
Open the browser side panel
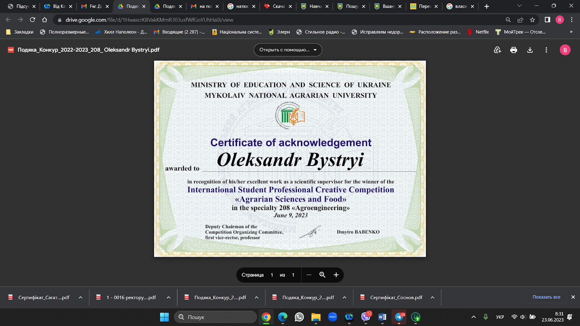(x=547, y=20)
